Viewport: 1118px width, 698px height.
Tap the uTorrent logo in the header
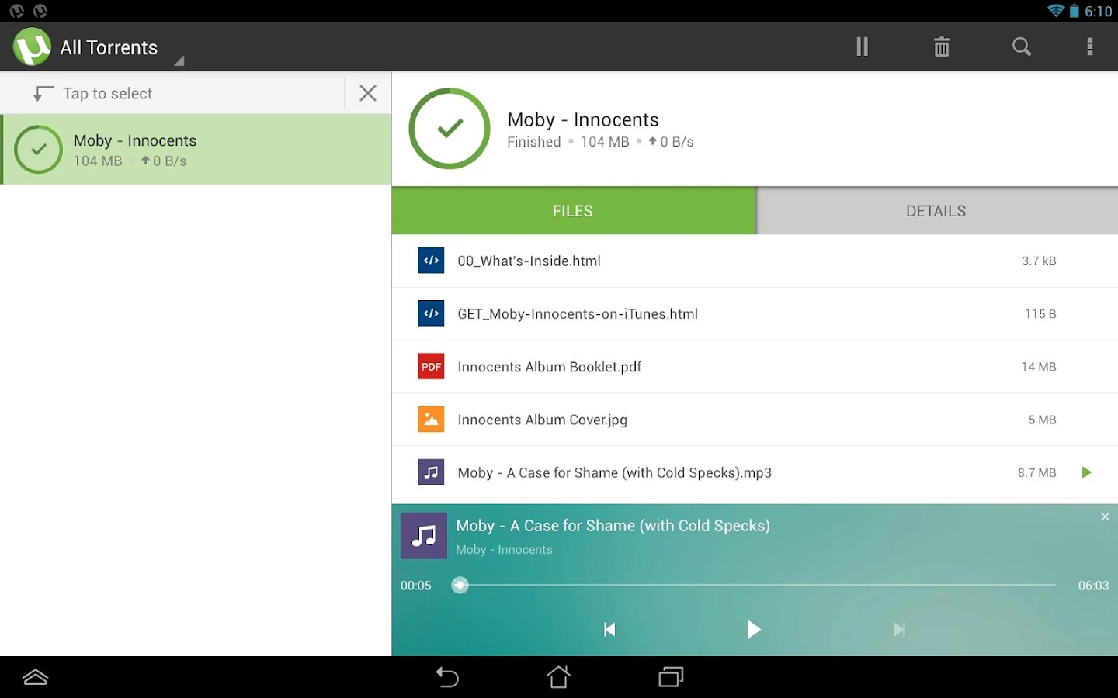coord(32,47)
